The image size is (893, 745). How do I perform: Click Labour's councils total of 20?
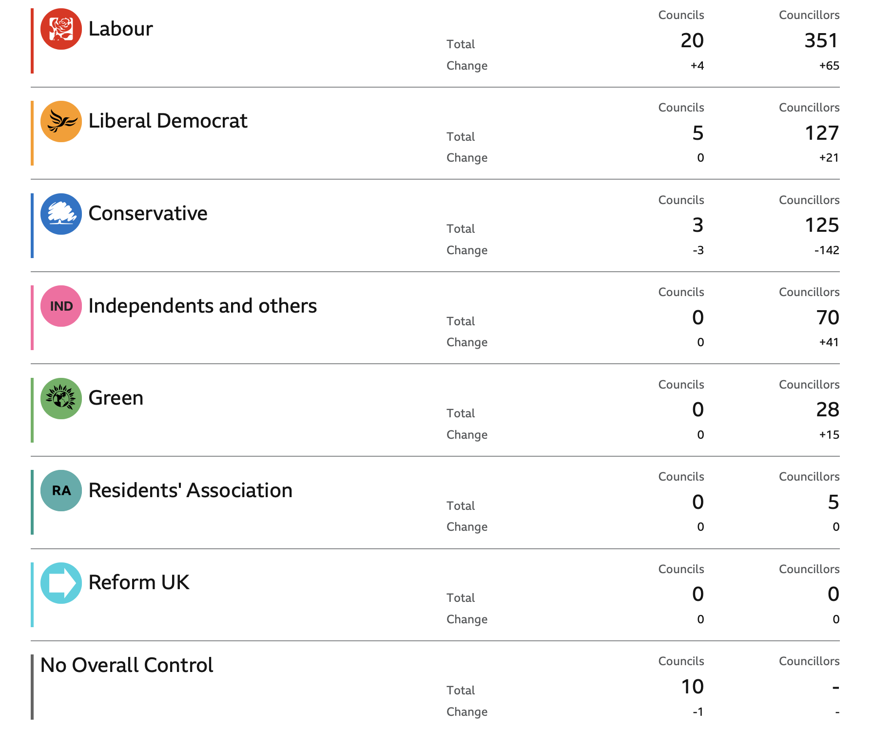pyautogui.click(x=692, y=41)
